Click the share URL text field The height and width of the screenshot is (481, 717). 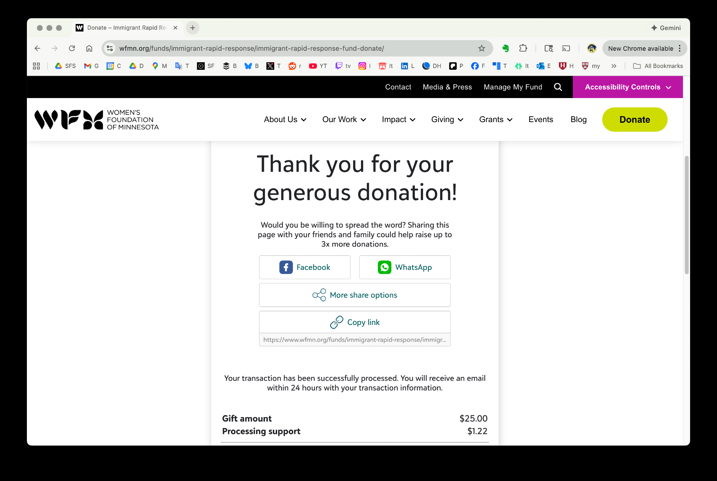[x=355, y=340]
